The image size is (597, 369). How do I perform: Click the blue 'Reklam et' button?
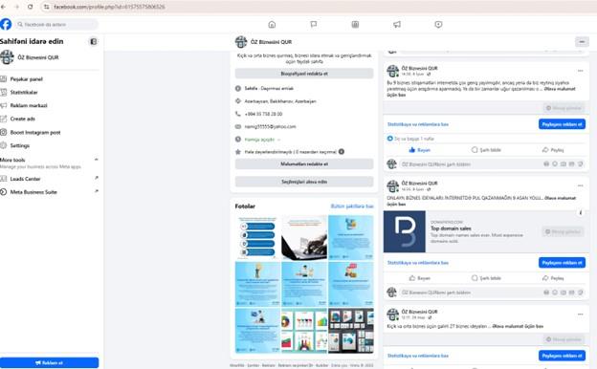point(49,362)
